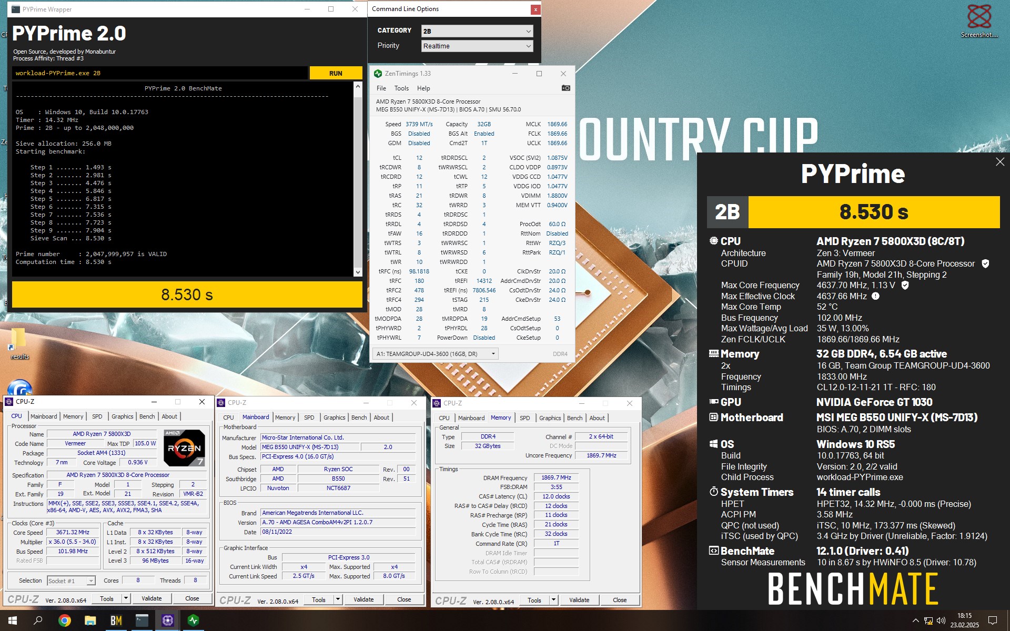Open the File menu in ZenTimings
This screenshot has width=1010, height=631.
381,88
